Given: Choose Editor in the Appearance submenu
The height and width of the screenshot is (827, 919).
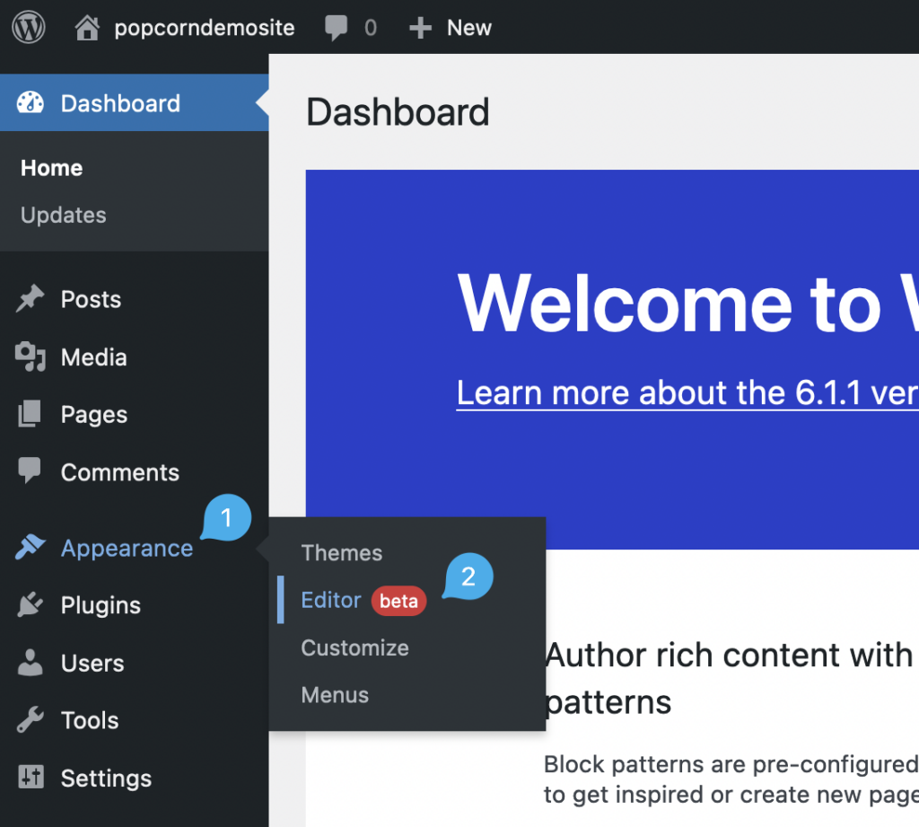Looking at the screenshot, I should 331,600.
